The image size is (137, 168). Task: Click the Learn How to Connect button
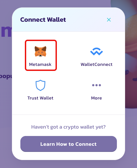68,144
